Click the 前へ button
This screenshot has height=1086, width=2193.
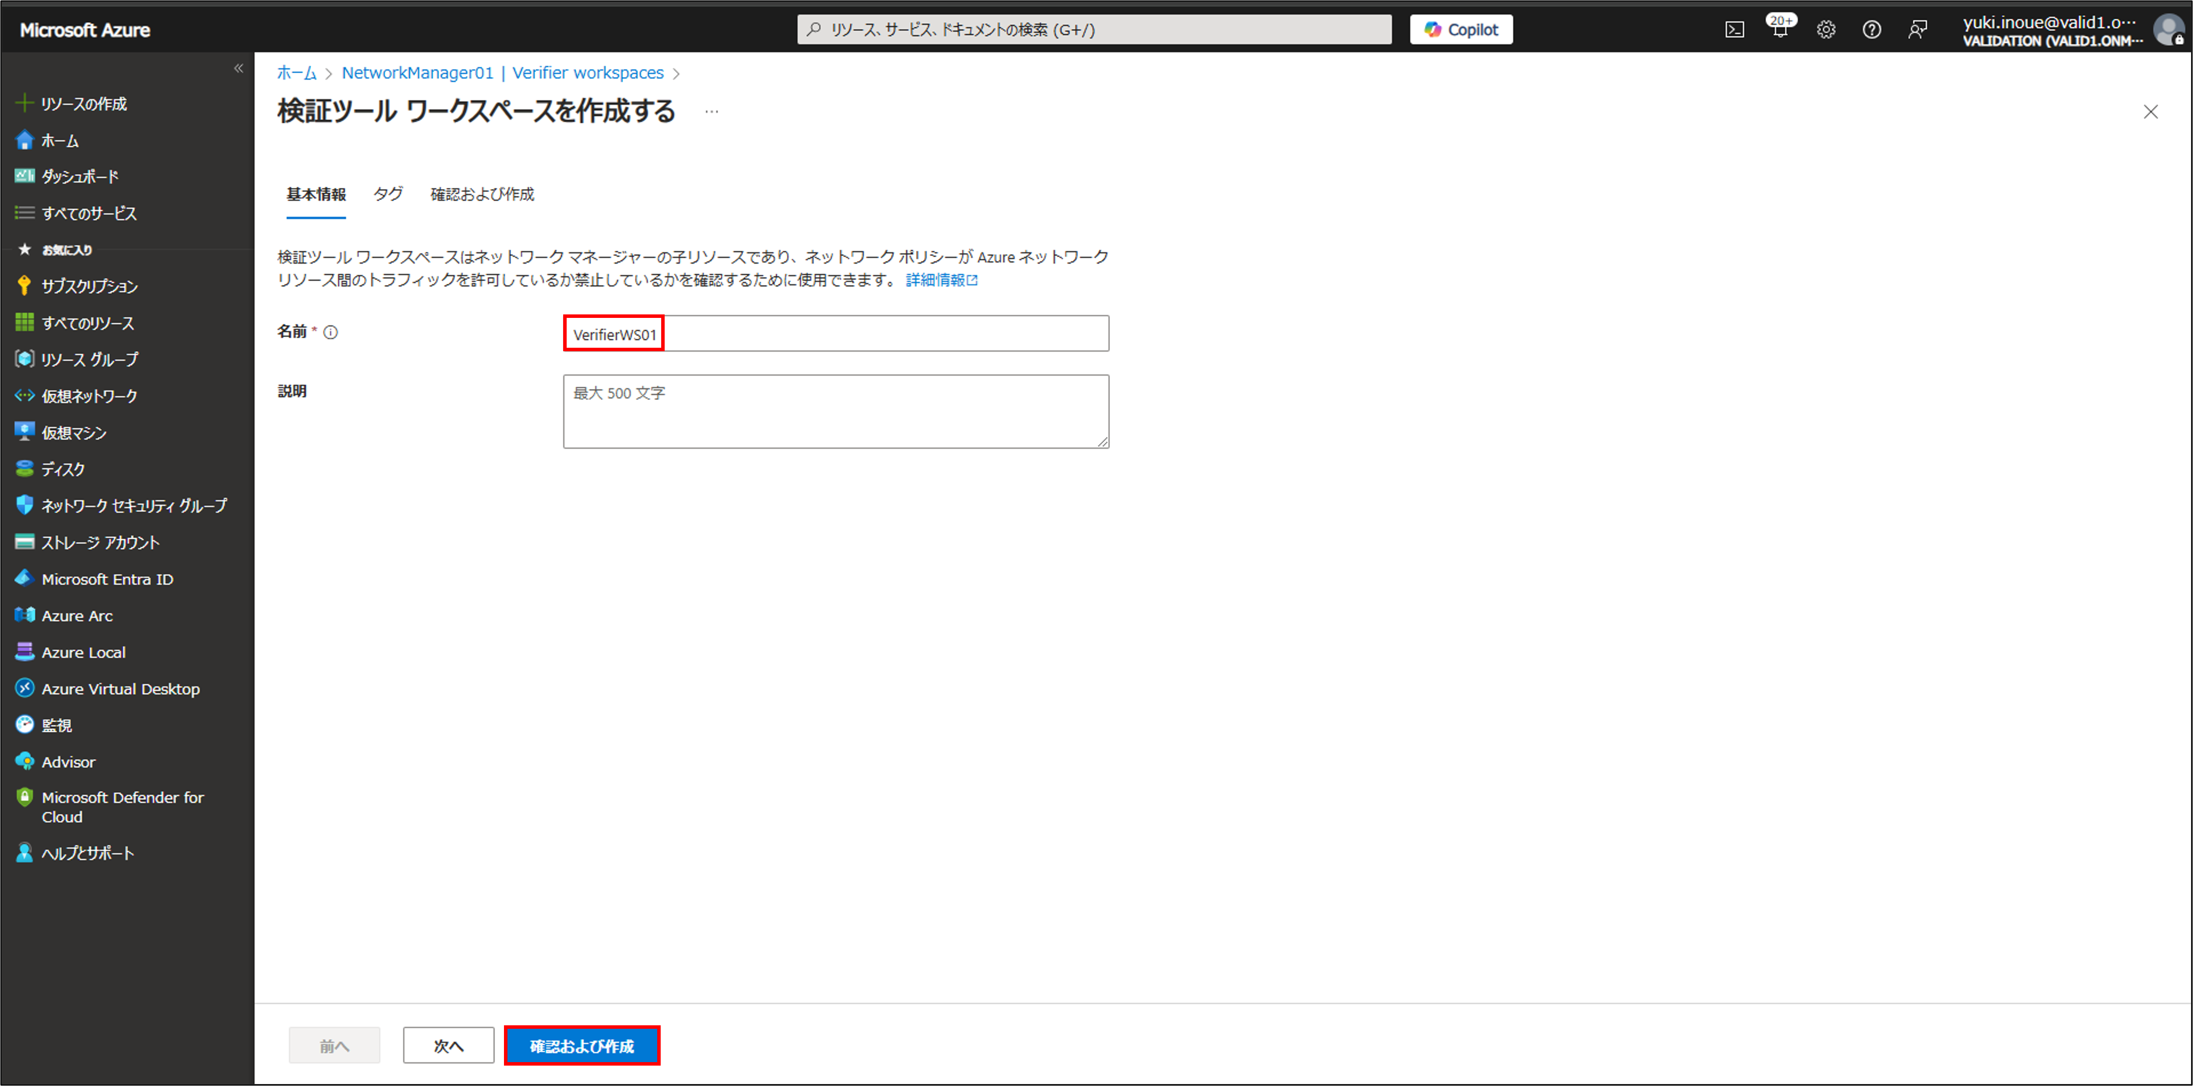[334, 1045]
